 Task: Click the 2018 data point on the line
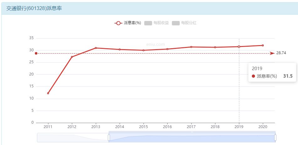[215, 47]
